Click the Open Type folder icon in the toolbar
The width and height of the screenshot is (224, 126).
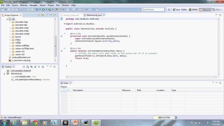(x=56, y=9)
